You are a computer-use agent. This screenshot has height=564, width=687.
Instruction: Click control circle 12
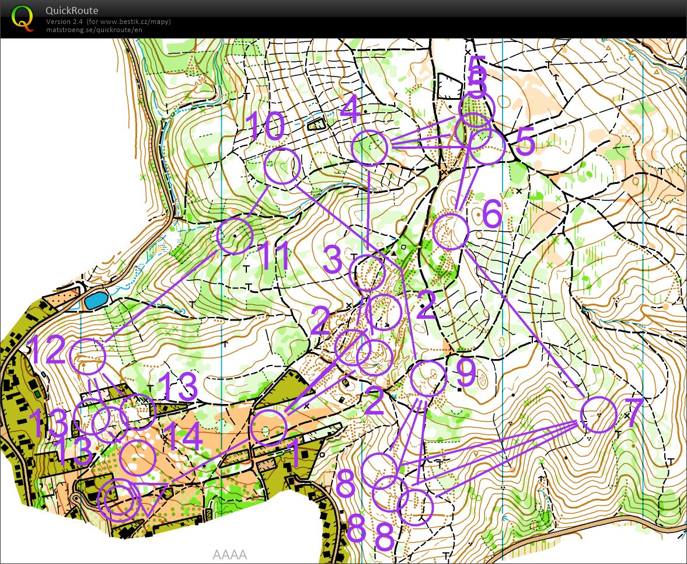tap(87, 356)
